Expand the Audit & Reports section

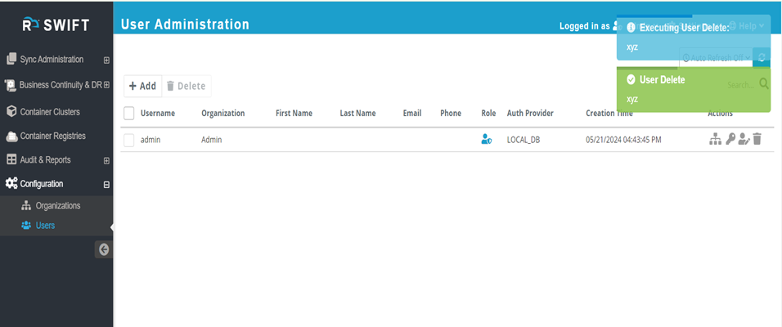(x=106, y=161)
